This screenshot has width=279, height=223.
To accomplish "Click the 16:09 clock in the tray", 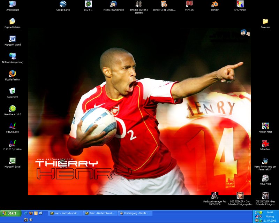I will click(270, 212).
